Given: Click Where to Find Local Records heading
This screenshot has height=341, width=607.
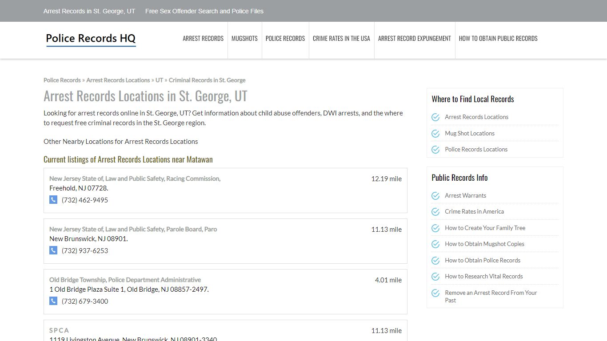Looking at the screenshot, I should point(473,99).
